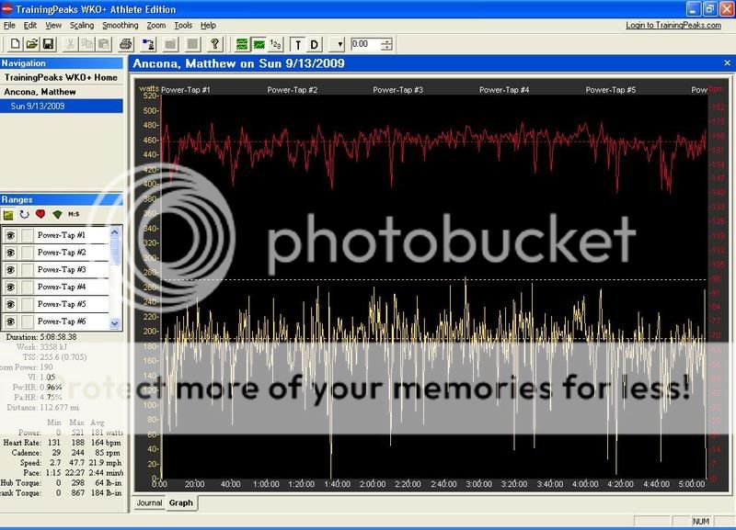Check the box beside Power-Tap #5
This screenshot has width=736, height=530.
click(28, 305)
